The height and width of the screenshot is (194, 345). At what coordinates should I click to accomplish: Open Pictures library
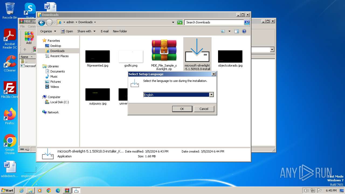pyautogui.click(x=56, y=82)
